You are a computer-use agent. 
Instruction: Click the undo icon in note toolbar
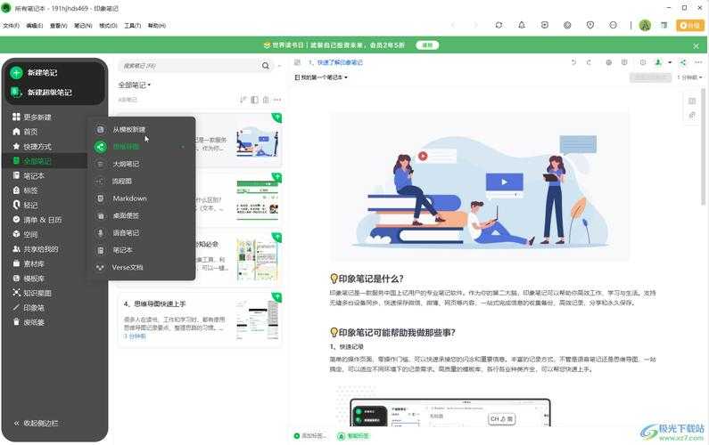tap(573, 62)
